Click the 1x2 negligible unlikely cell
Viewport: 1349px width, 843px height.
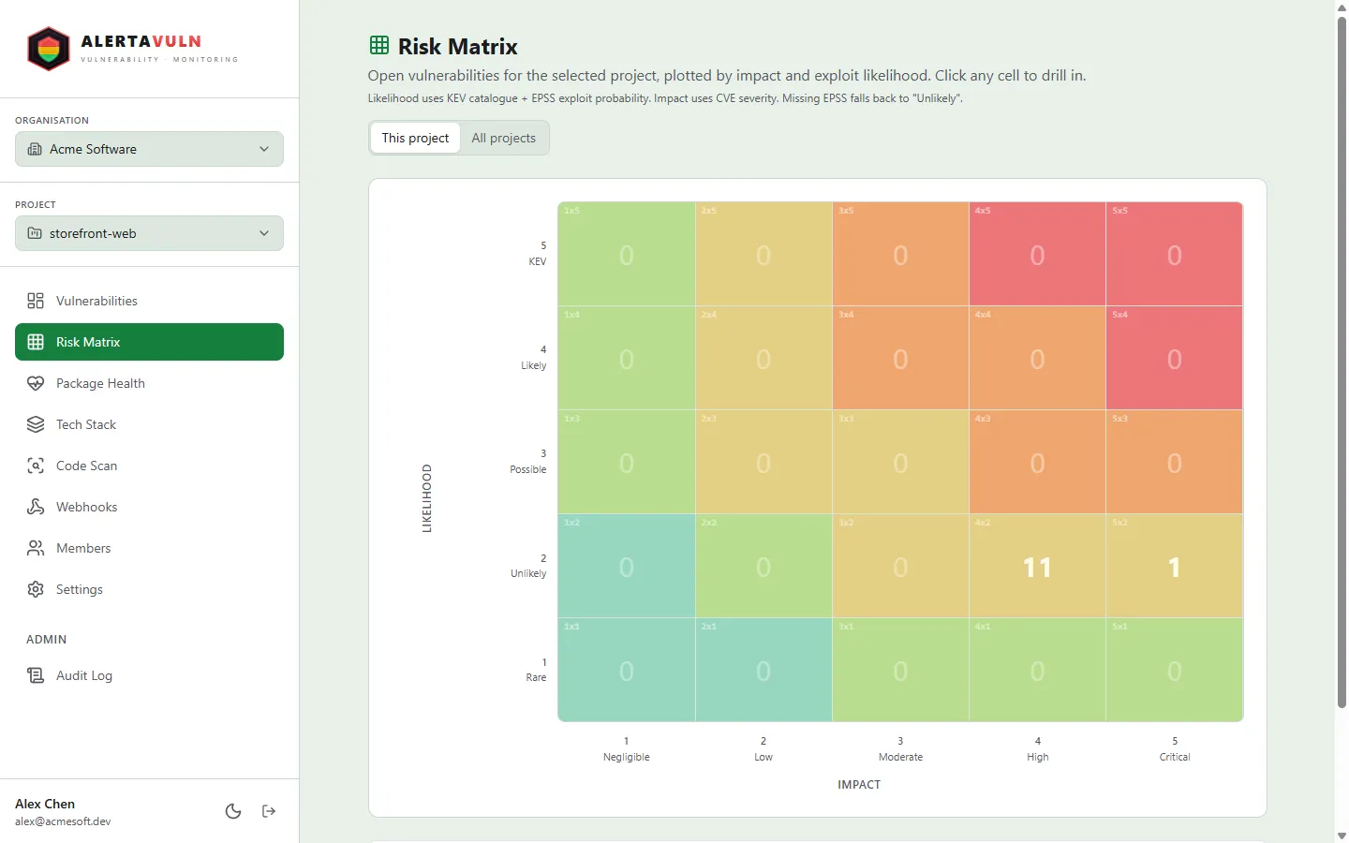627,566
